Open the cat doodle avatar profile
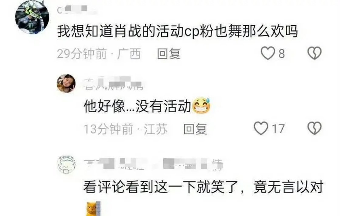This screenshot has width=340, height=216. [66, 164]
